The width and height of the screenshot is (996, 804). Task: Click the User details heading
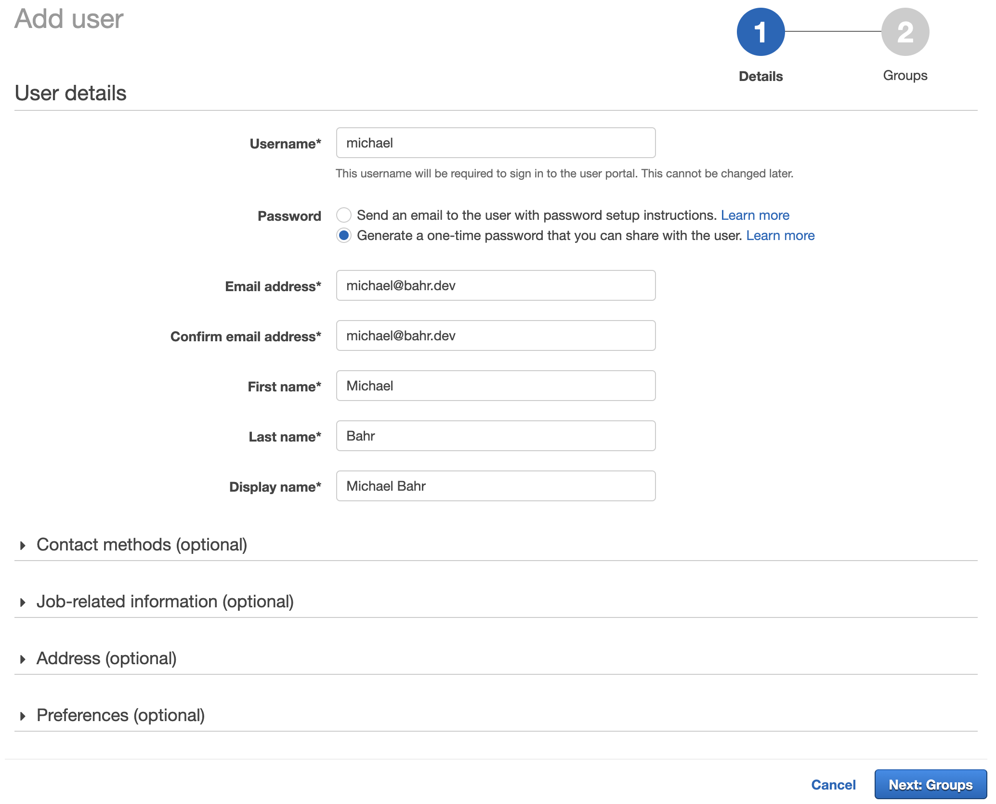coord(70,93)
